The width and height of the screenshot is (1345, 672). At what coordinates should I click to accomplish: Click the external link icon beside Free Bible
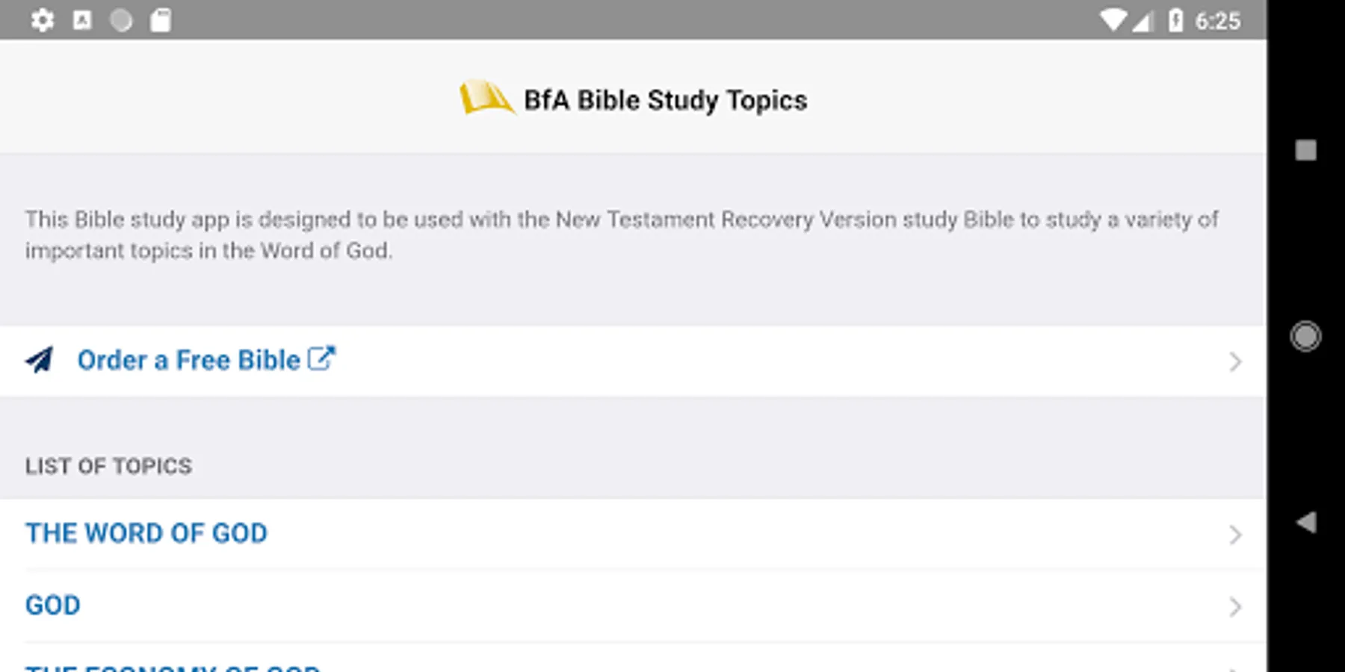[321, 358]
